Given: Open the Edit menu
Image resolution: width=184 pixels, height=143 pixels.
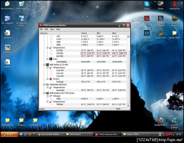Looking at the screenshot, I should (46, 29).
